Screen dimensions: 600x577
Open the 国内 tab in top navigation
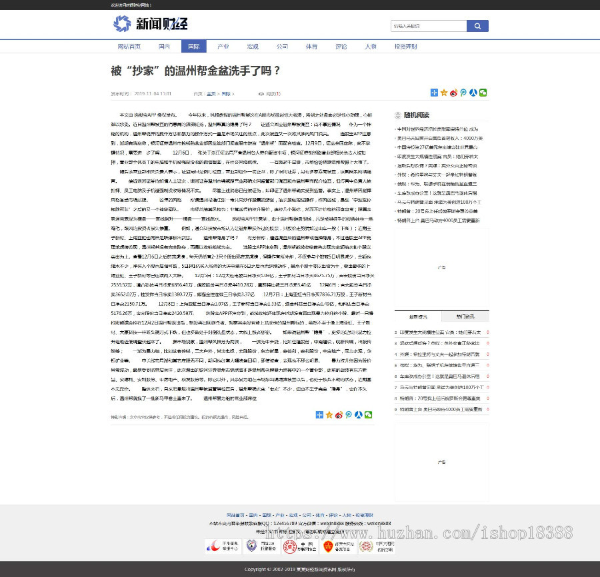[x=164, y=46]
